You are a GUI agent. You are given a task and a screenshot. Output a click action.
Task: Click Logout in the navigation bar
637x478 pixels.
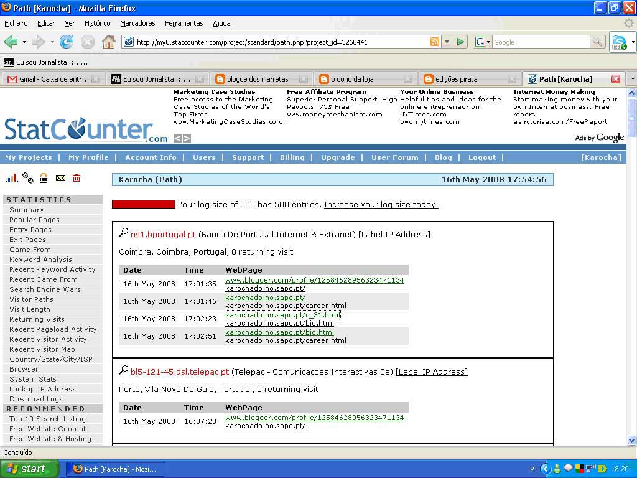(x=482, y=157)
